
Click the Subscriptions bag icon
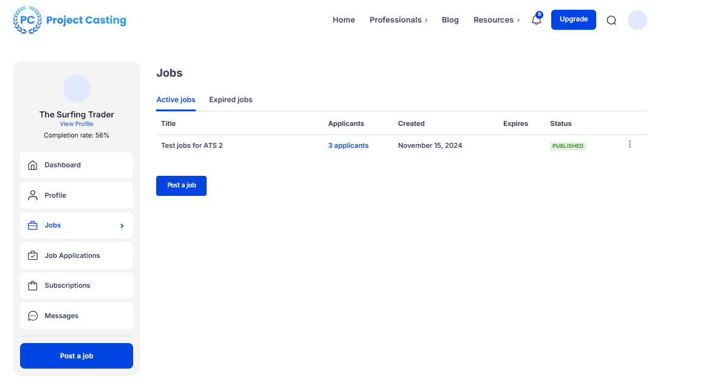coord(33,285)
